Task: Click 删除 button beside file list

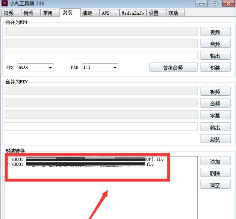Action: [215, 173]
